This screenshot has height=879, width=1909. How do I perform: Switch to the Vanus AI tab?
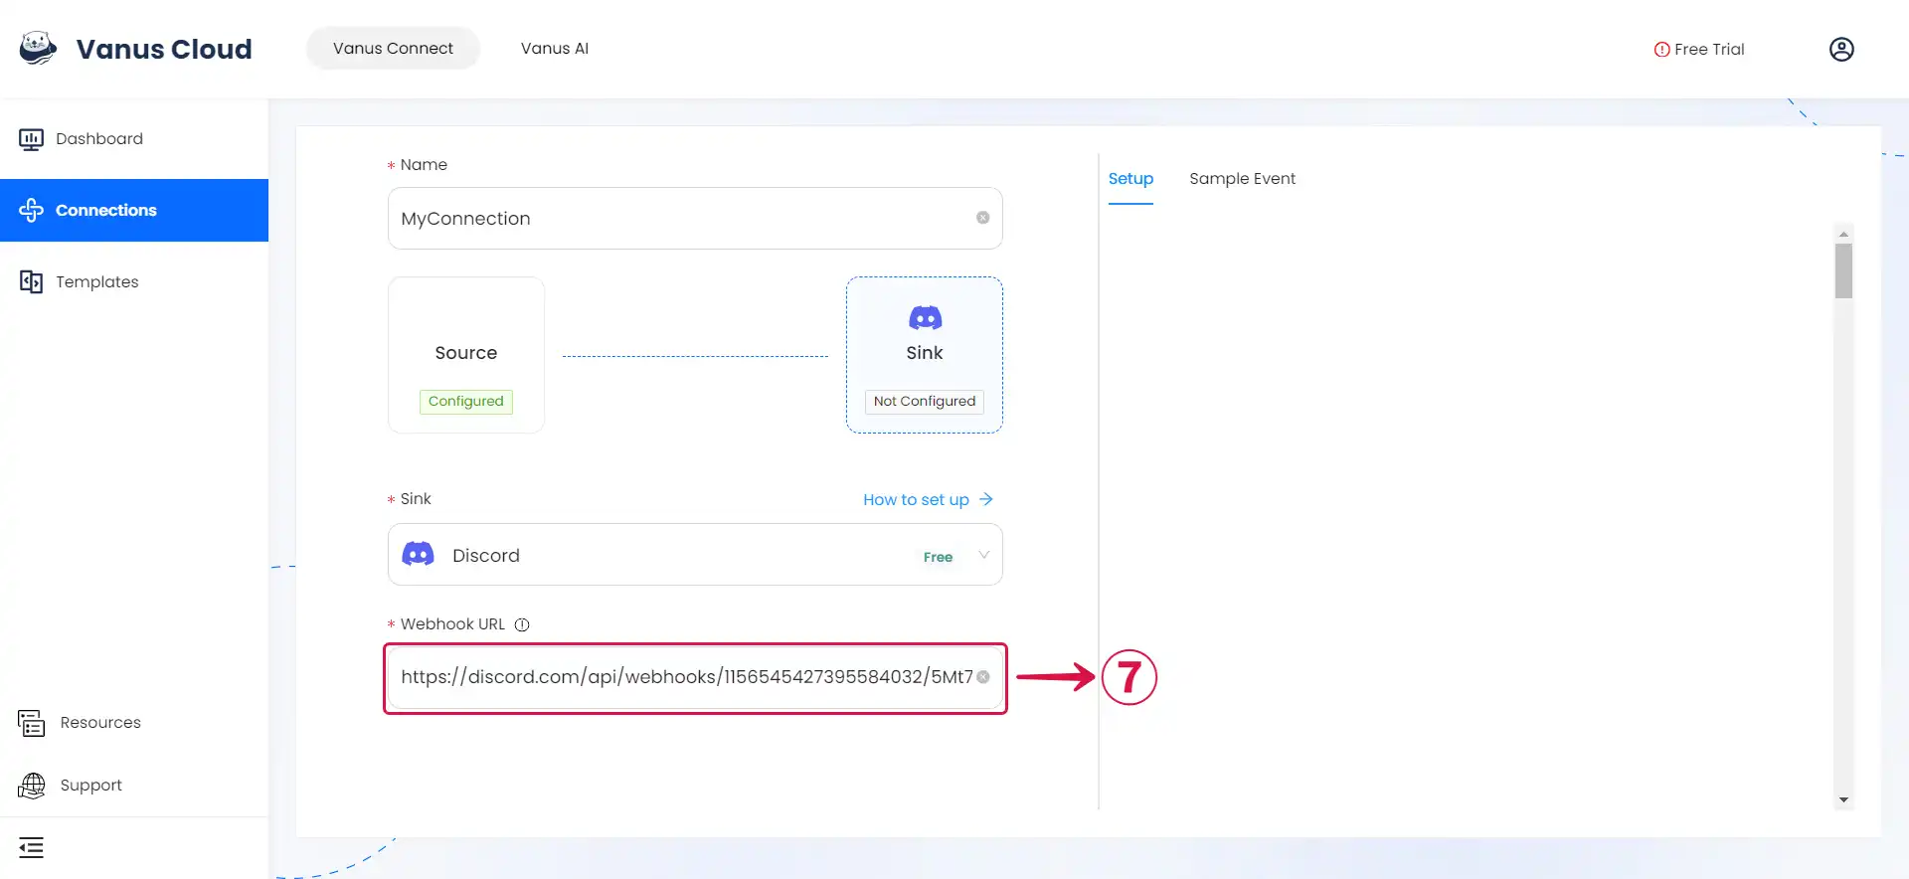[x=555, y=48]
